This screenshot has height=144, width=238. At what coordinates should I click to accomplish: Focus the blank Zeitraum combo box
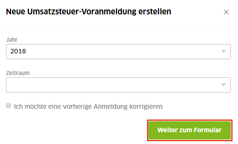click(118, 85)
